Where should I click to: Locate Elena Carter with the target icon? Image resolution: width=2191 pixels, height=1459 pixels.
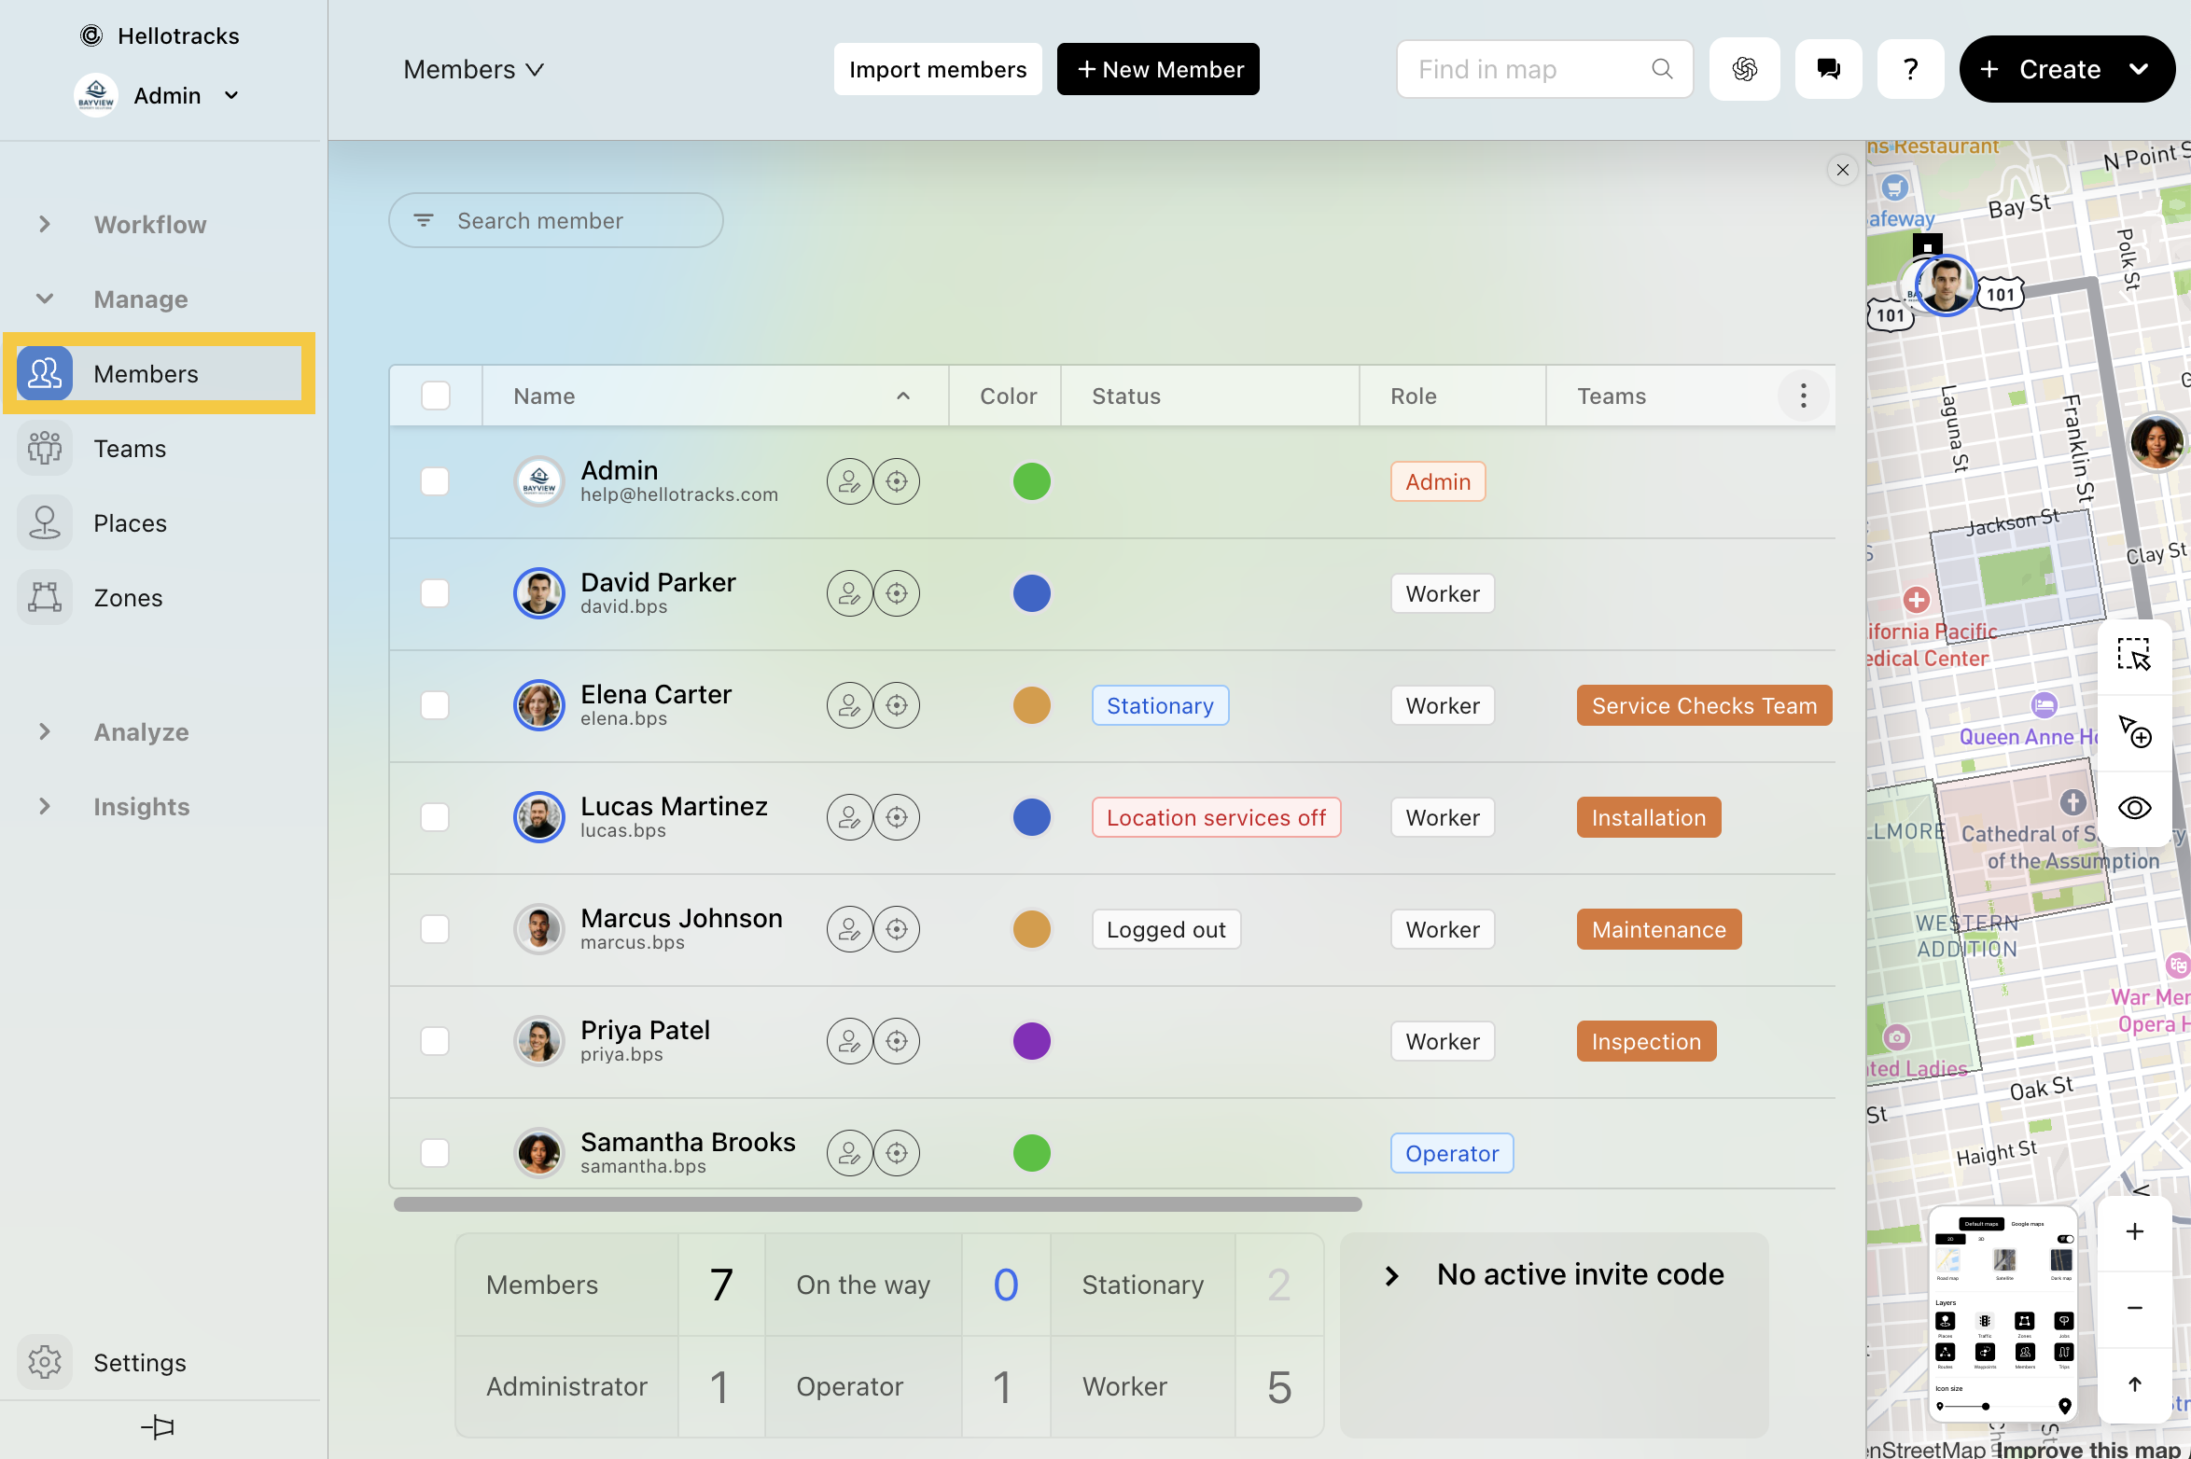pos(897,705)
